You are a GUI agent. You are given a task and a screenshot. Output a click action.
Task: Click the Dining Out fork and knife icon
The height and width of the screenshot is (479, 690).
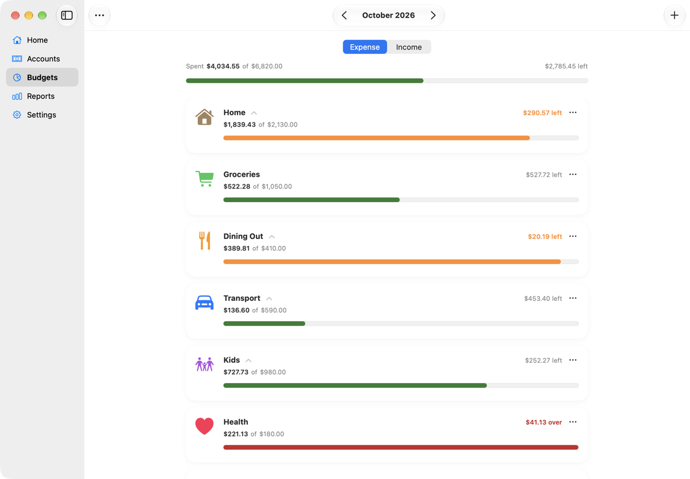pyautogui.click(x=205, y=241)
